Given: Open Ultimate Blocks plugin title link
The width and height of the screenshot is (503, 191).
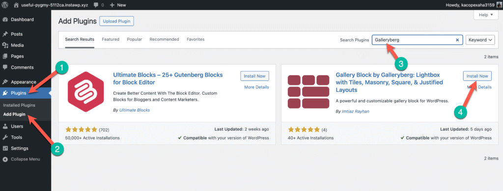Looking at the screenshot, I should (x=168, y=79).
